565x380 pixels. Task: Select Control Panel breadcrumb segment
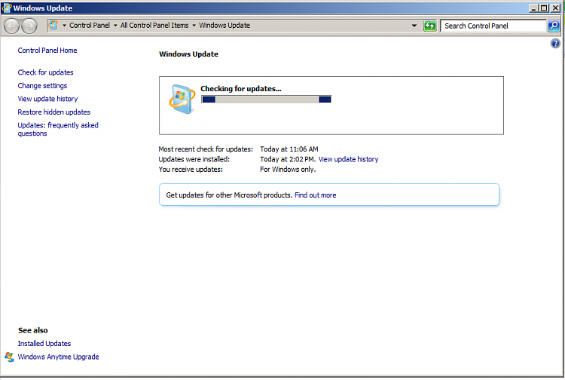90,25
